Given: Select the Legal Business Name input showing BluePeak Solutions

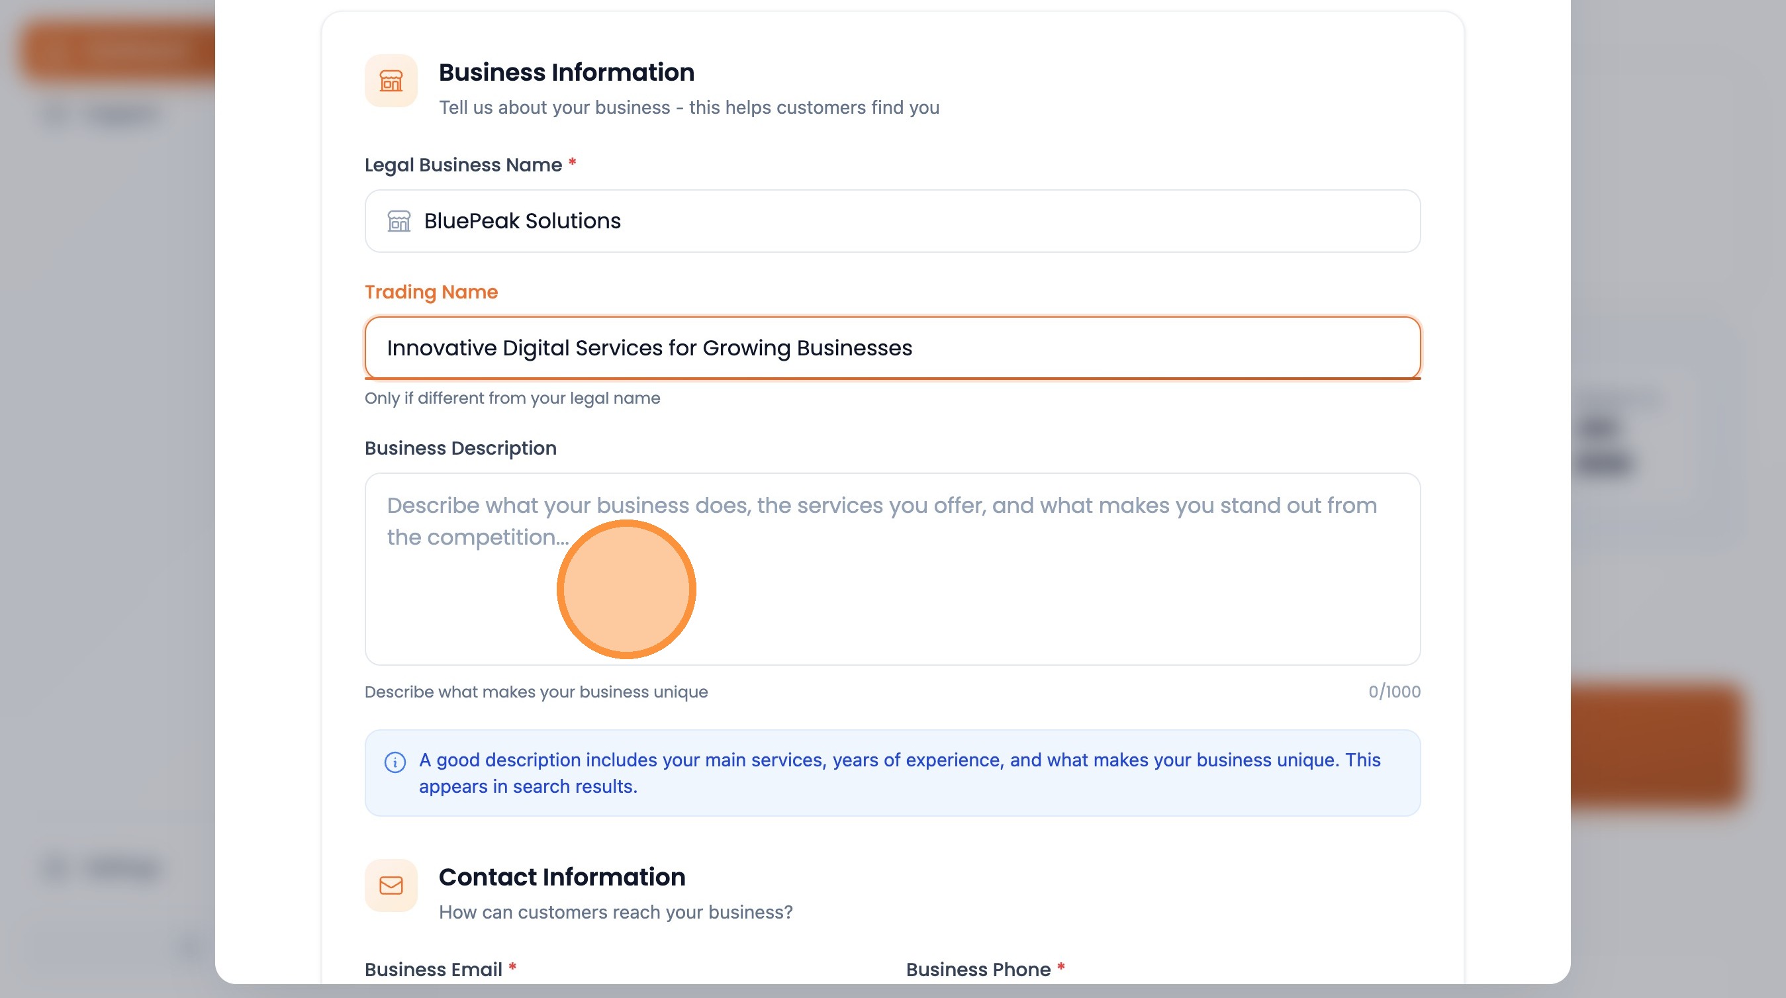Looking at the screenshot, I should (893, 220).
